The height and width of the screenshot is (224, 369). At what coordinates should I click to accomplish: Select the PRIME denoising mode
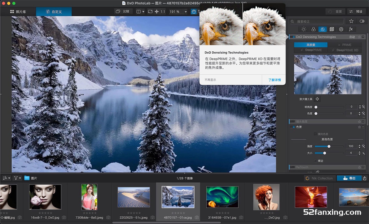click(x=344, y=45)
